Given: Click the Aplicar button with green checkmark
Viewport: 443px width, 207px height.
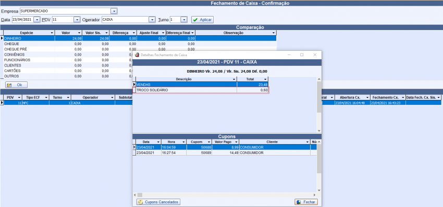Looking at the screenshot, I should [x=202, y=20].
